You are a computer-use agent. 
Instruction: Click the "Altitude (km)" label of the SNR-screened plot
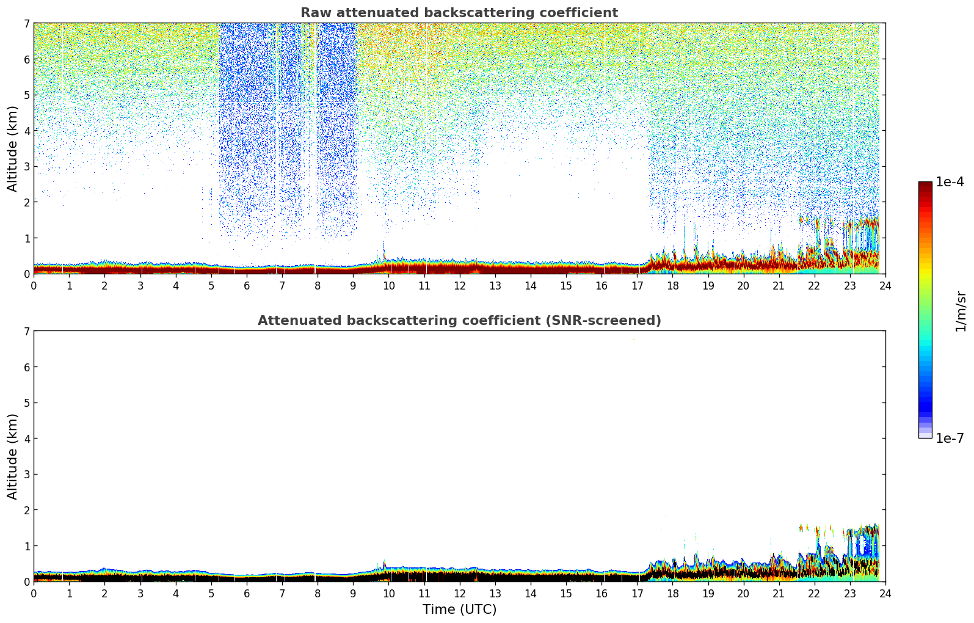(13, 456)
